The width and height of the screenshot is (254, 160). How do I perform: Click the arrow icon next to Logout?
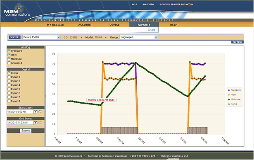tap(192, 5)
